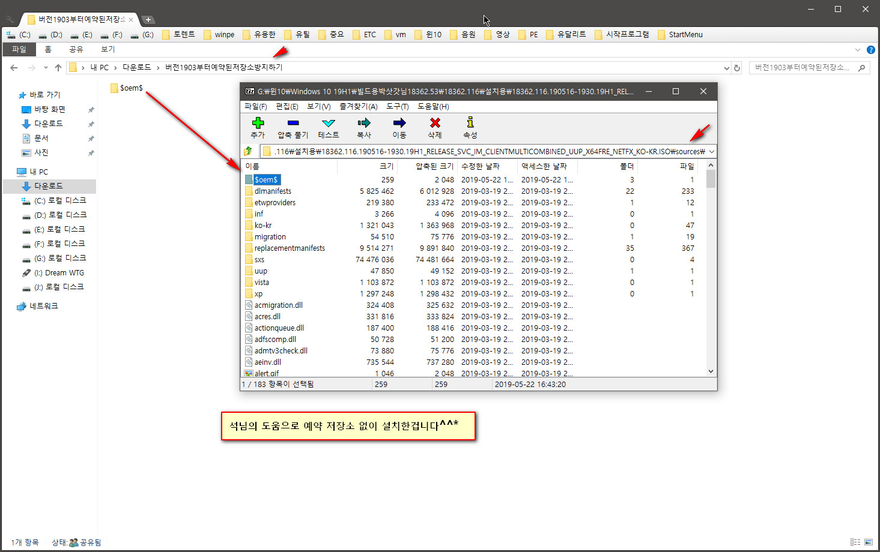Open the 토렌트 folder shortcut

point(178,34)
